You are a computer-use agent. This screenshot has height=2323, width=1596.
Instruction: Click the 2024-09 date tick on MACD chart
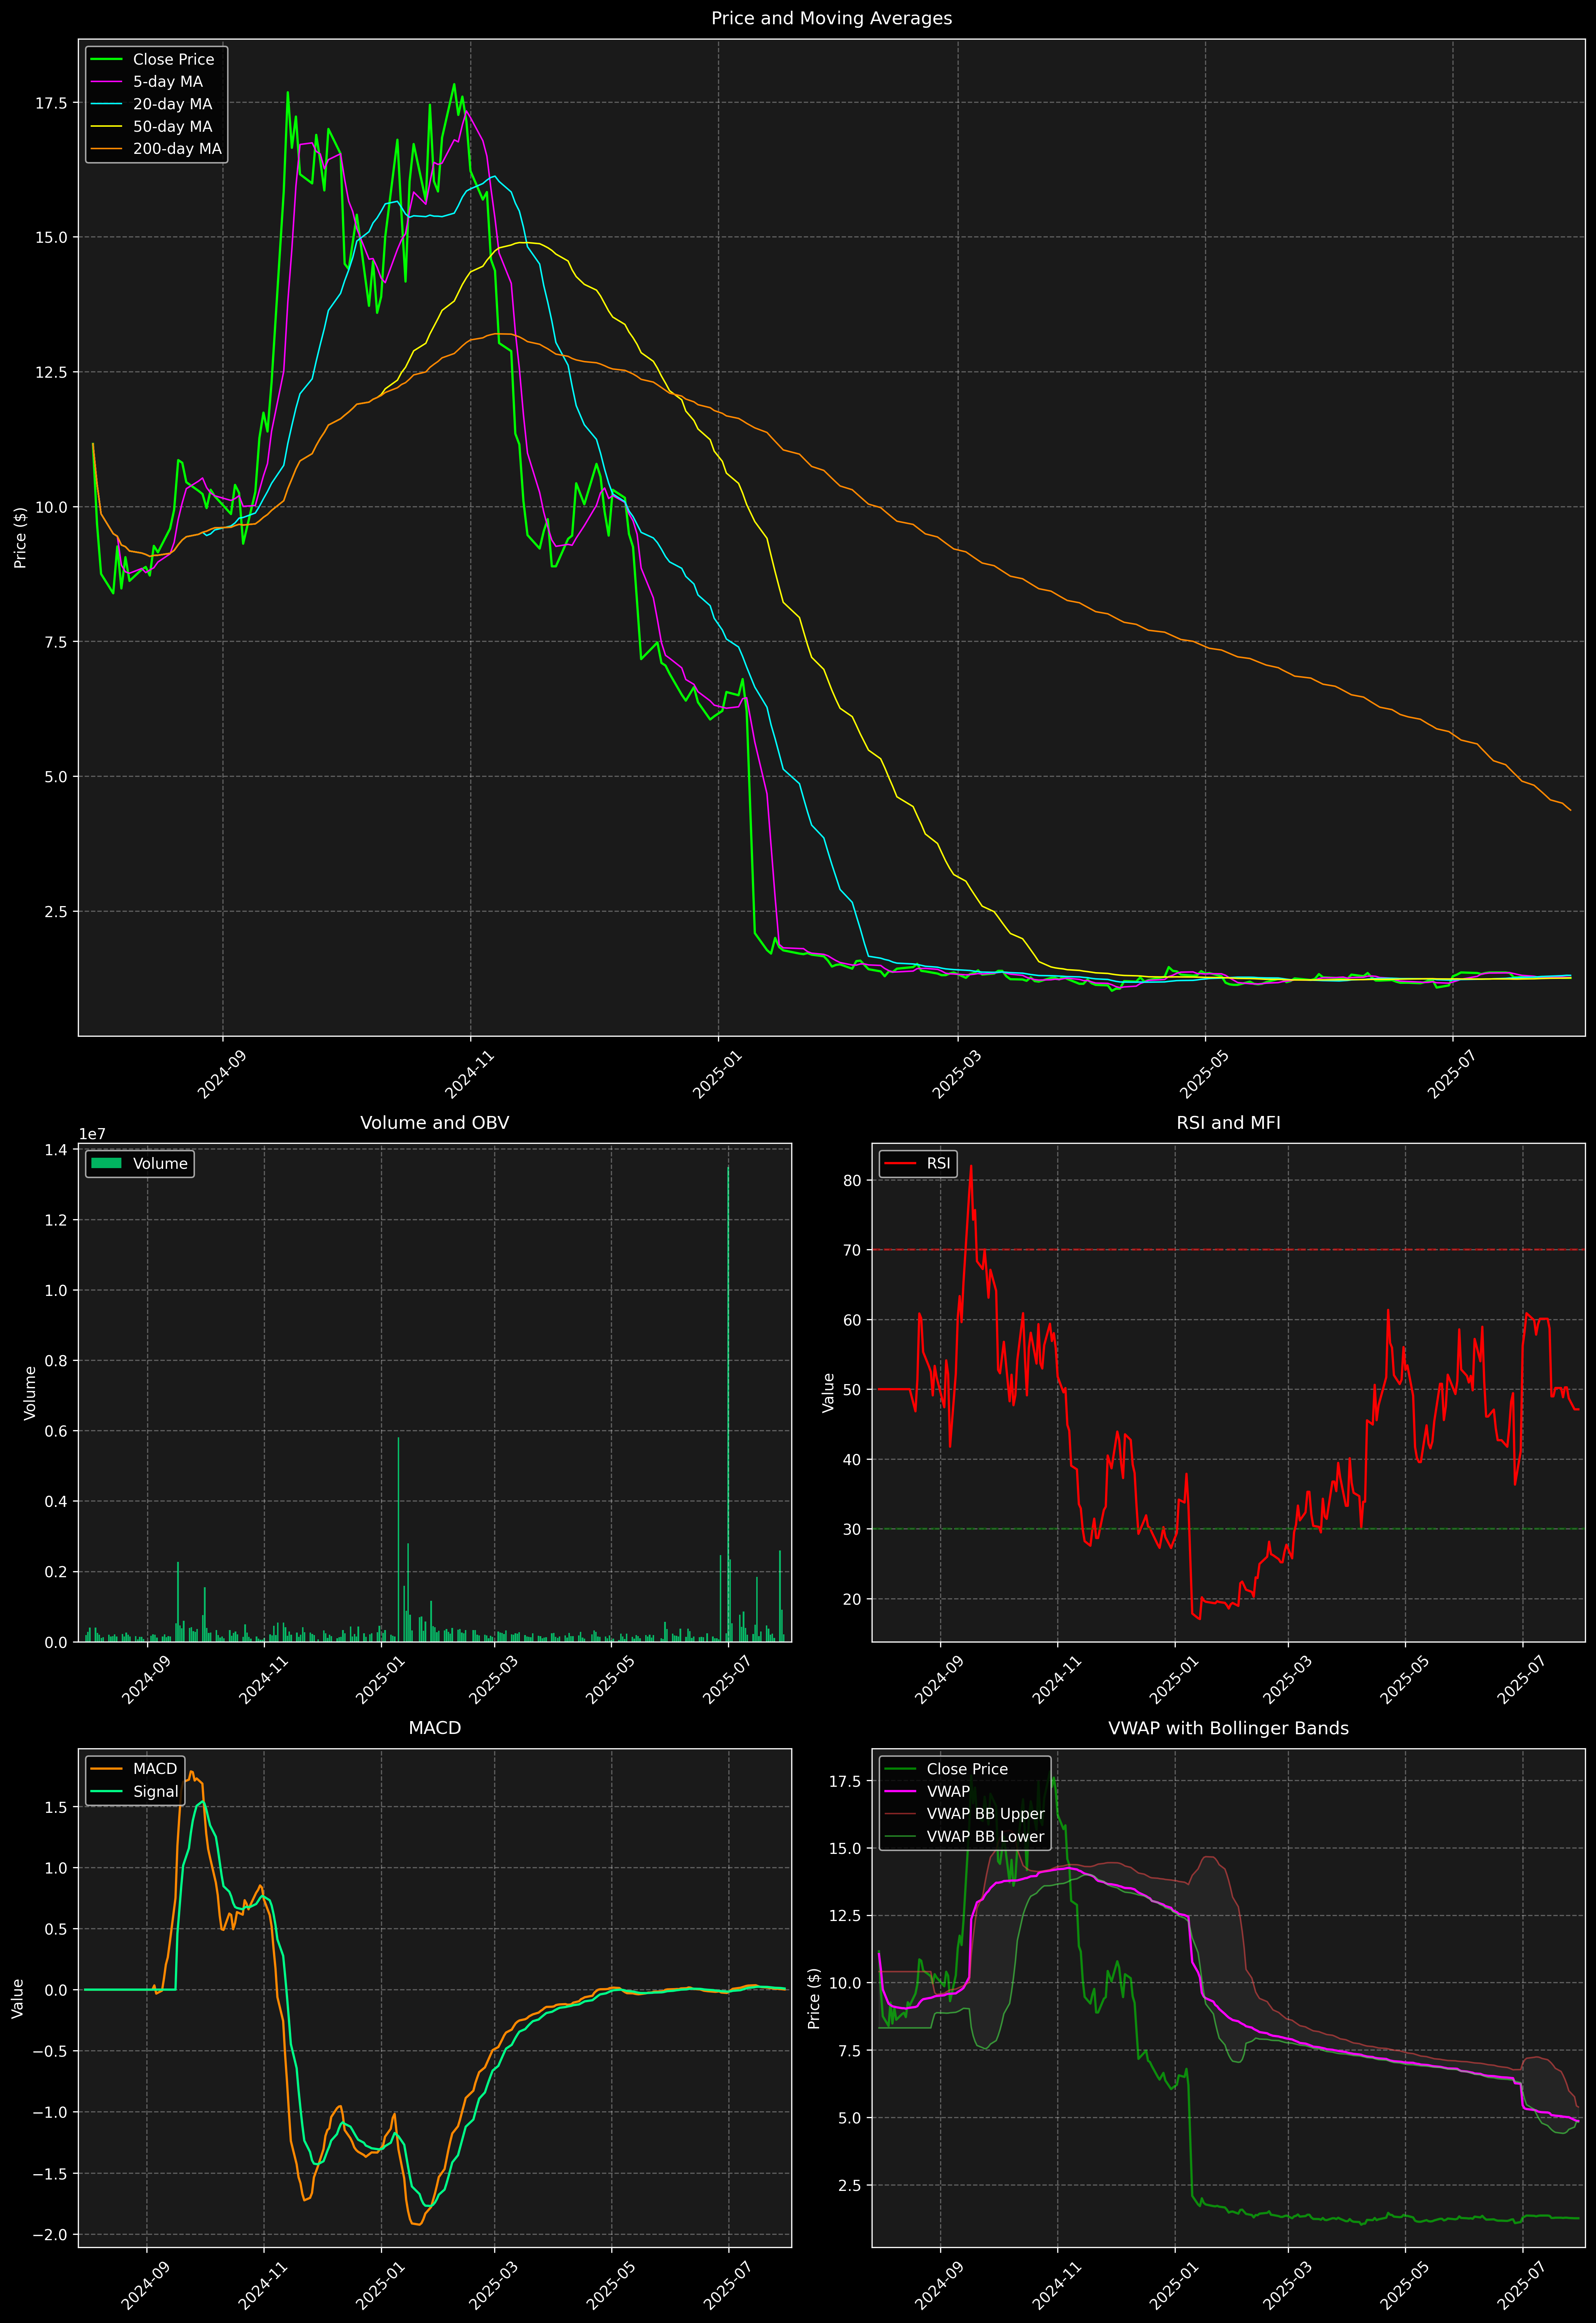tap(146, 2285)
